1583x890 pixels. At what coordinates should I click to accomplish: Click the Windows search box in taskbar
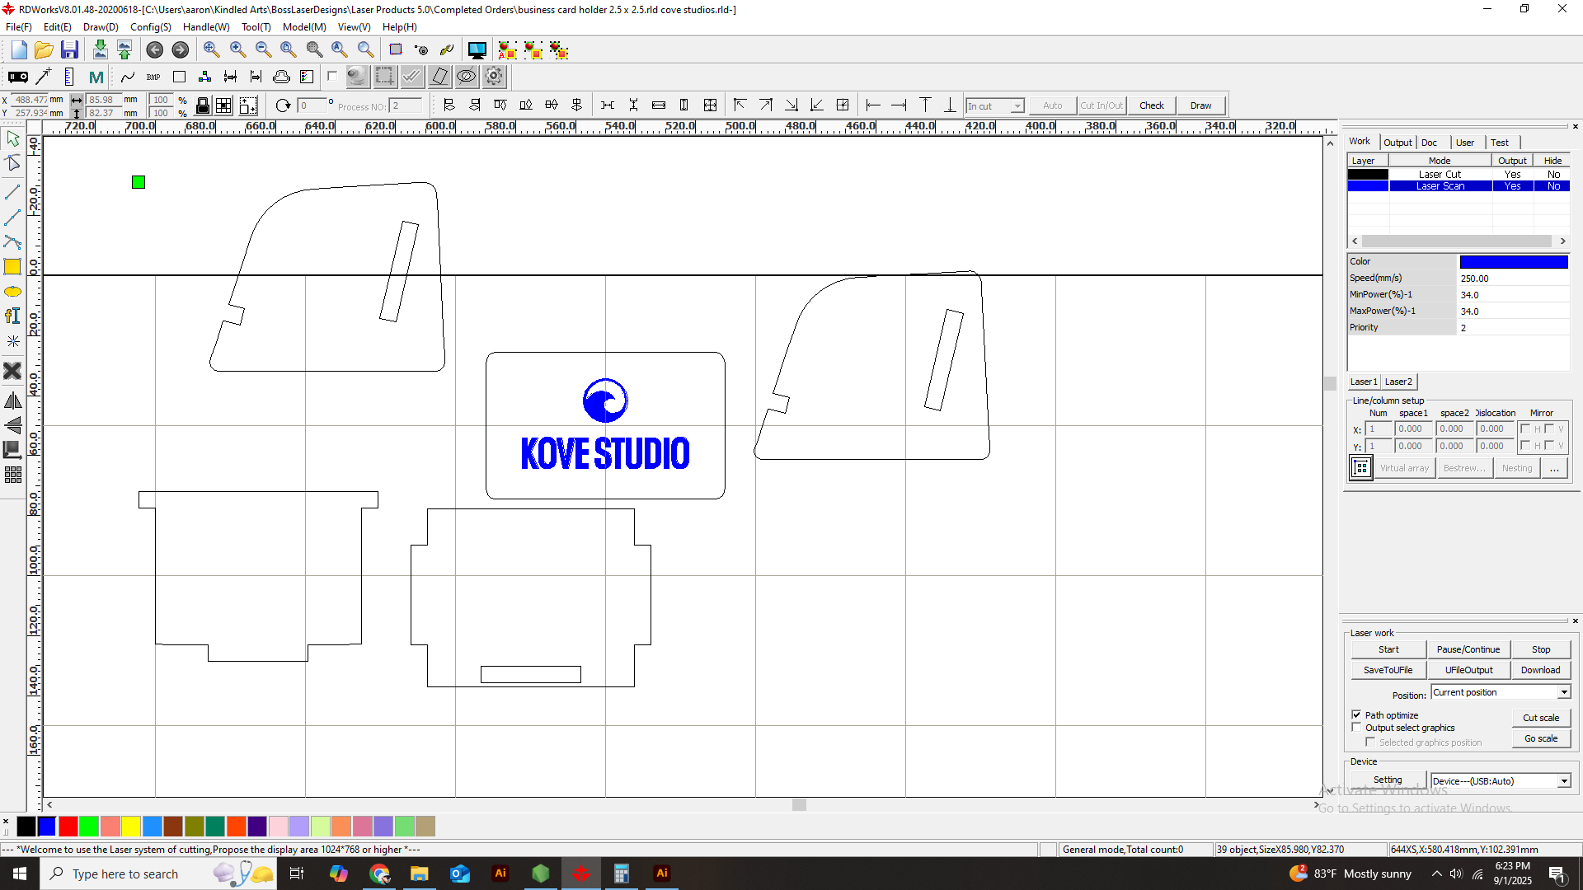pyautogui.click(x=157, y=874)
